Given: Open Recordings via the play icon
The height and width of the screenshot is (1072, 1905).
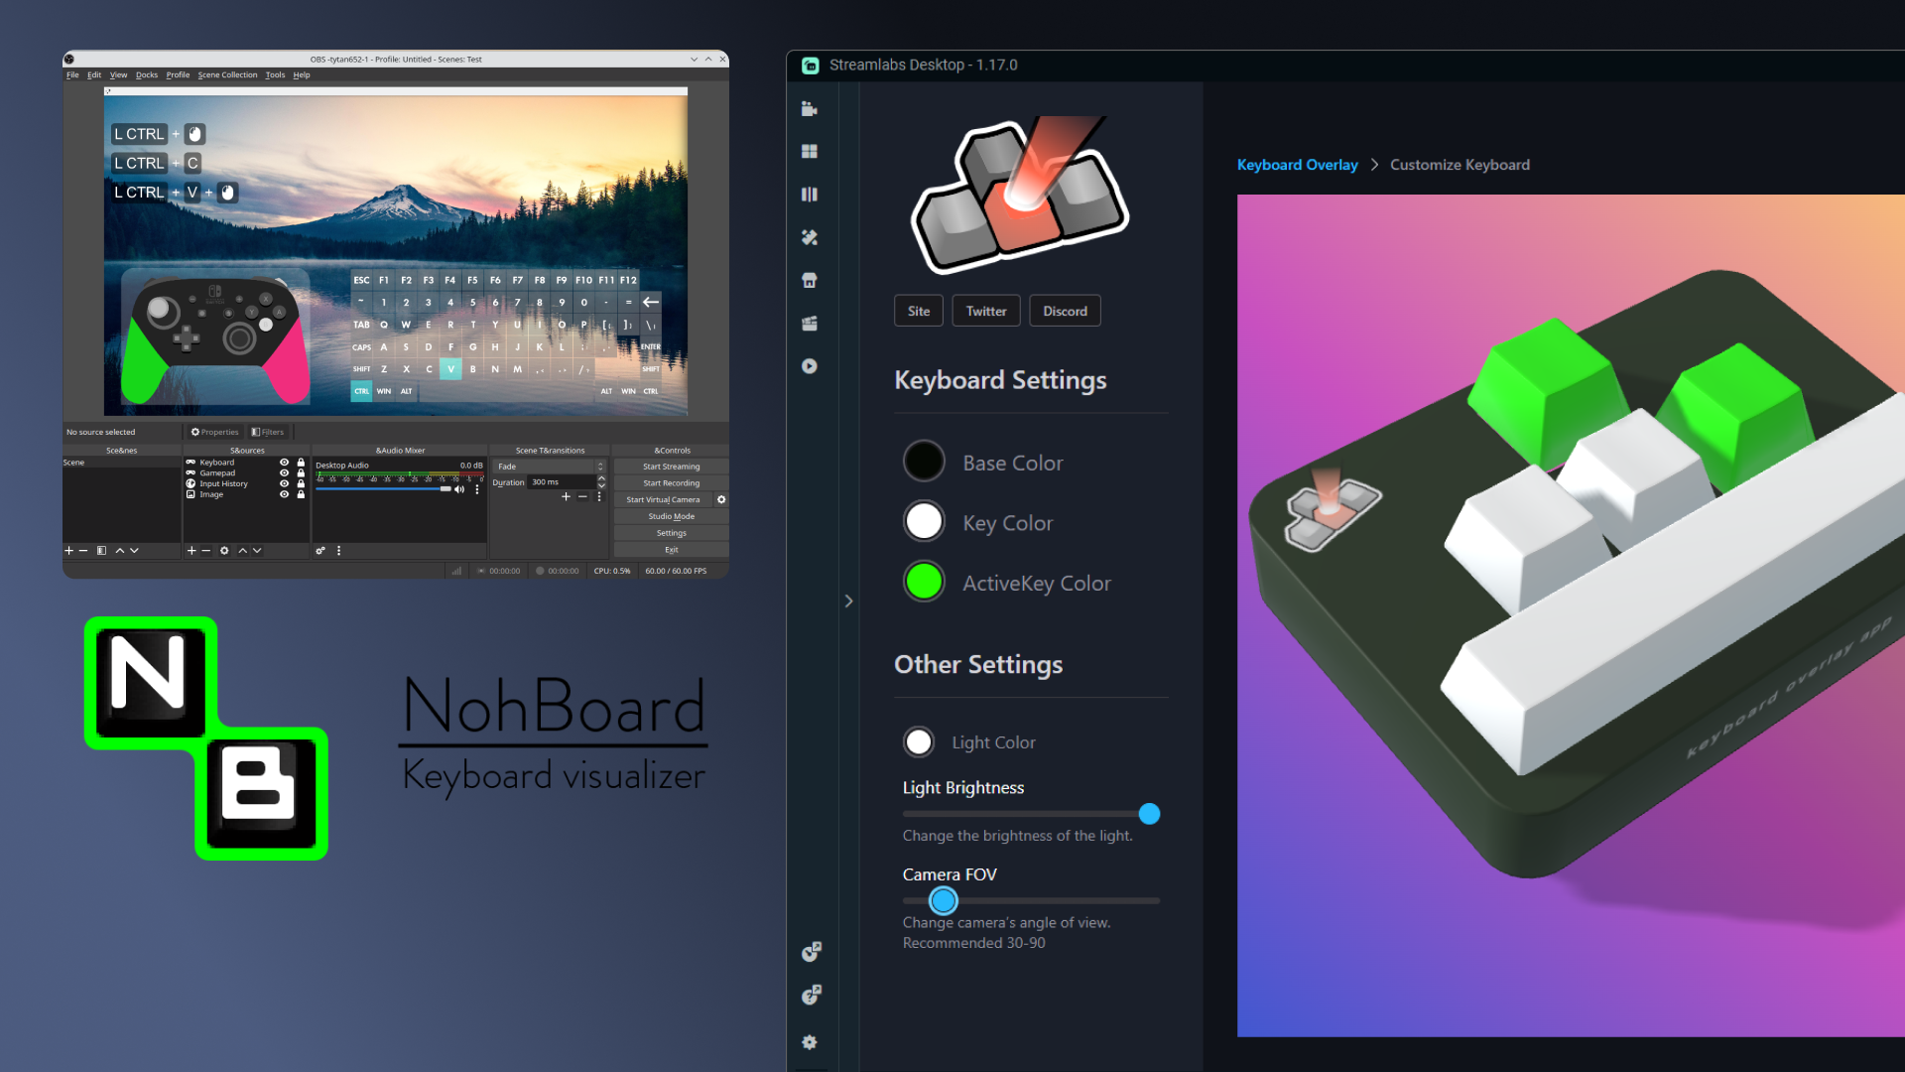Looking at the screenshot, I should pos(810,365).
